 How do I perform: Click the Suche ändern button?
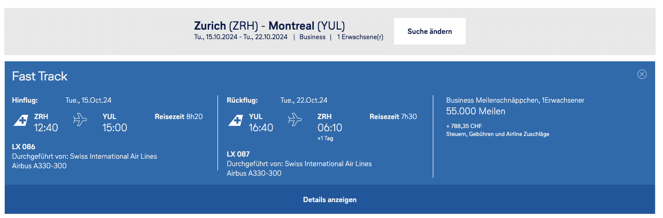(x=430, y=31)
